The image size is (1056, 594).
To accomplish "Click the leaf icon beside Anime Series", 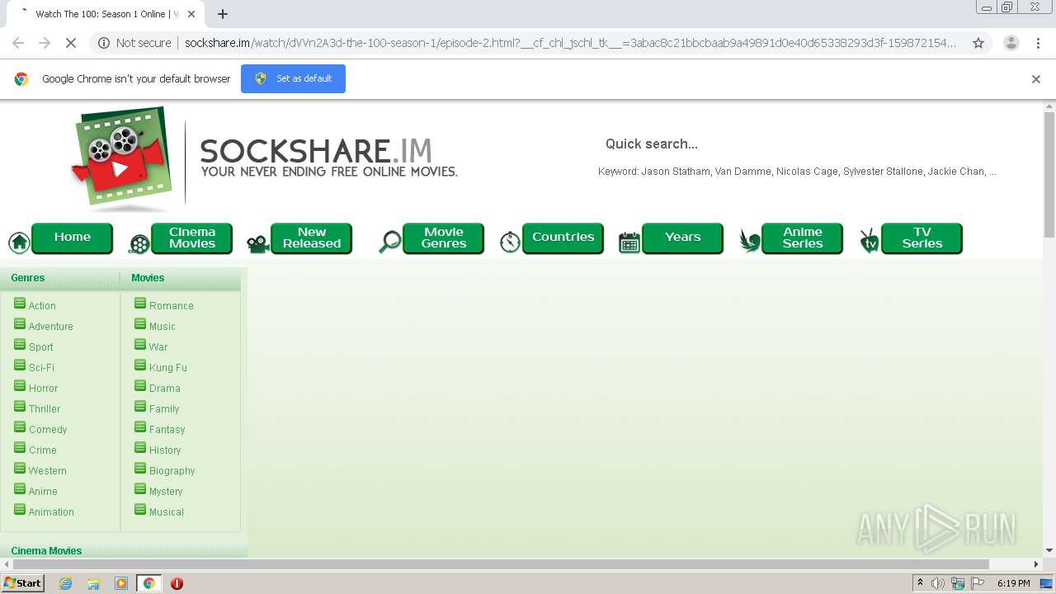I will 750,241.
